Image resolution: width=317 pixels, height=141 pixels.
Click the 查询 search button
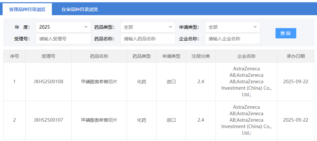pyautogui.click(x=286, y=33)
